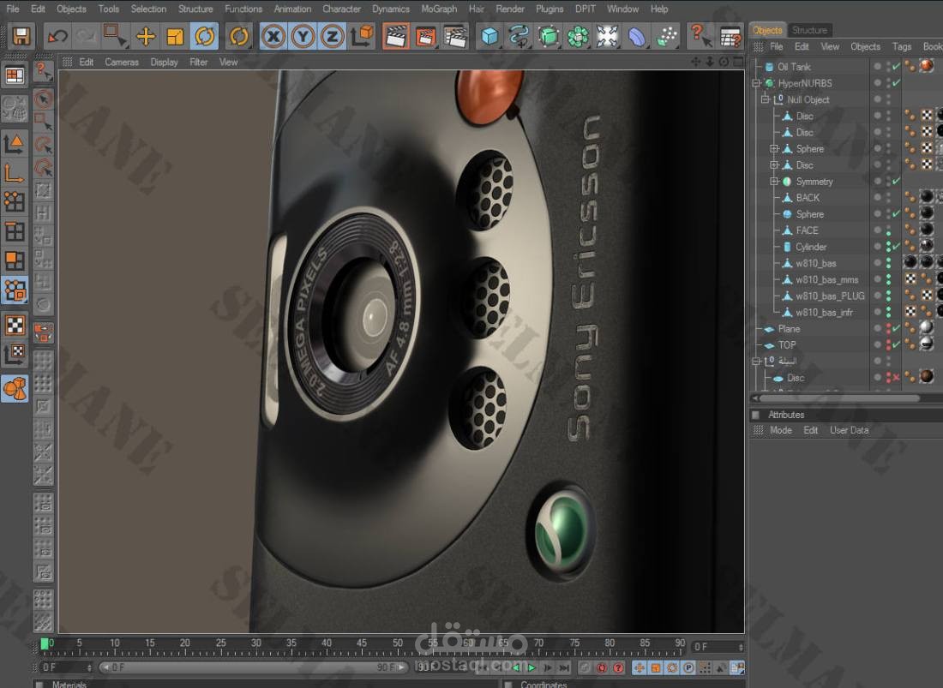Toggle the Z axis lock
The height and width of the screenshot is (688, 943).
[x=332, y=37]
